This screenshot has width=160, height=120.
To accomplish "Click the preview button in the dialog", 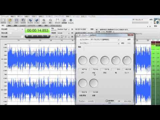I will (x=82, y=101).
